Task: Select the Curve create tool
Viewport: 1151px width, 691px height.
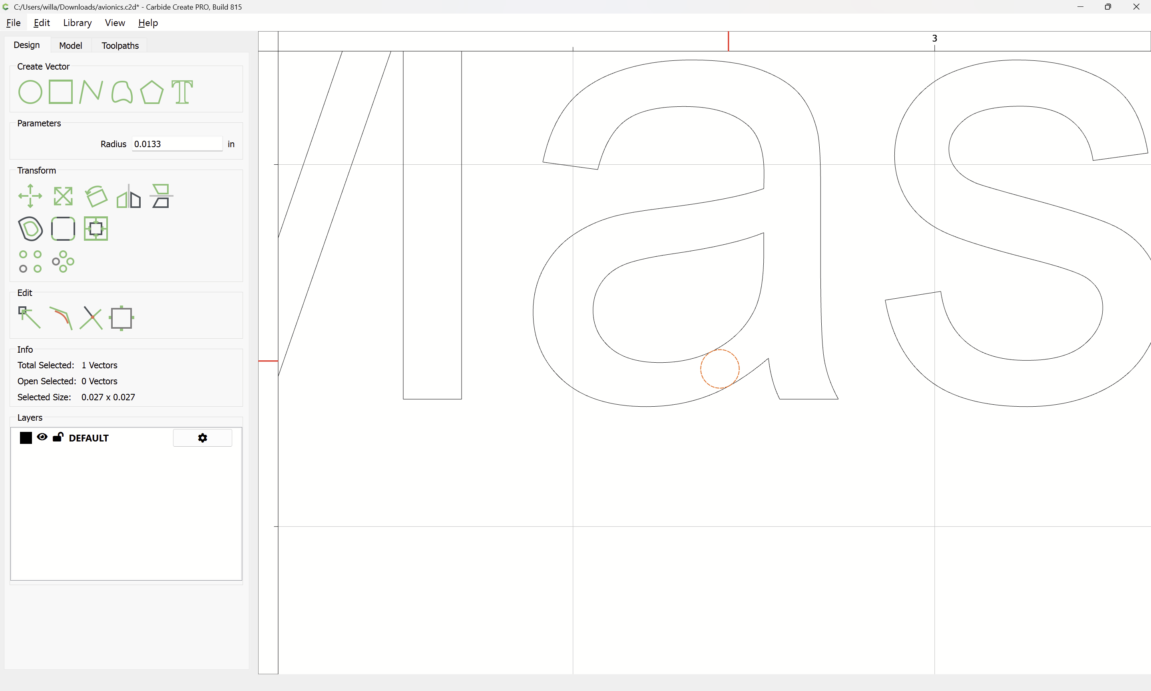Action: 122,92
